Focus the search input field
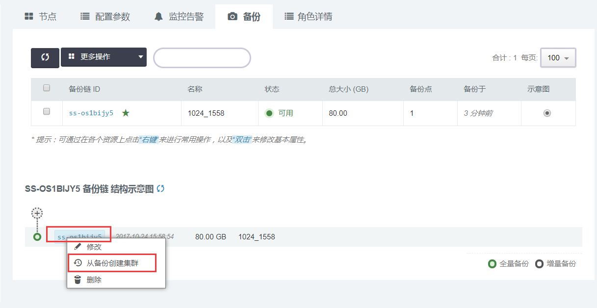 tap(202, 58)
